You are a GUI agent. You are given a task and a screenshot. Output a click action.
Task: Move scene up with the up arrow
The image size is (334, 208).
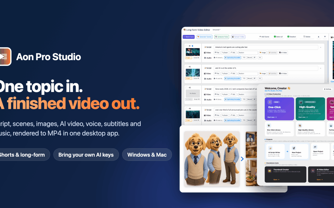point(318,37)
